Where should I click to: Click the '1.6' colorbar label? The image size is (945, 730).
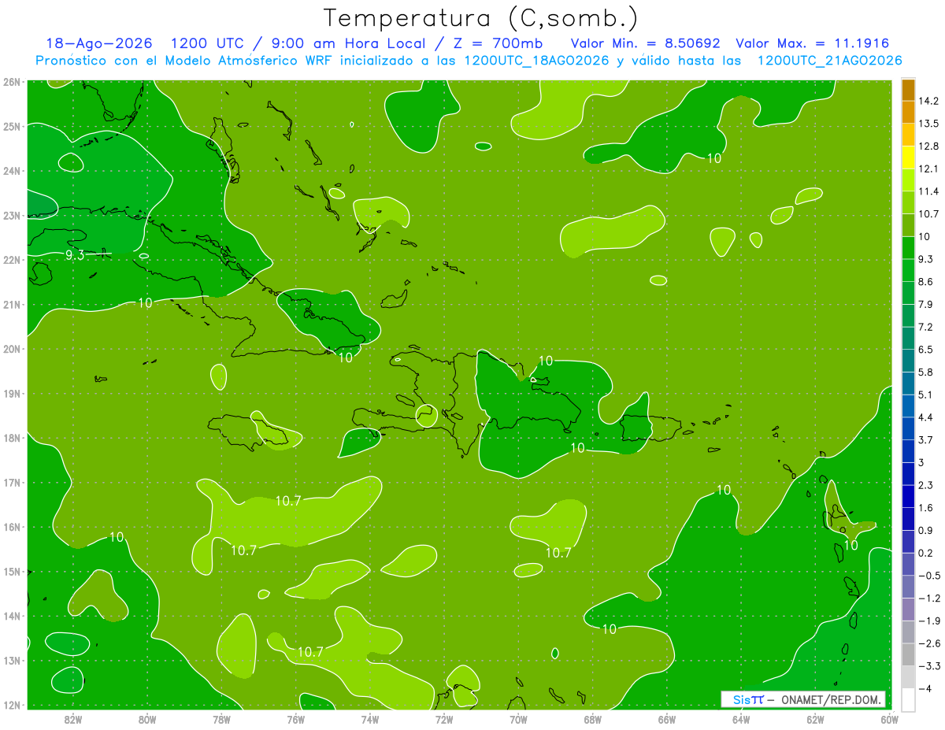click(925, 507)
